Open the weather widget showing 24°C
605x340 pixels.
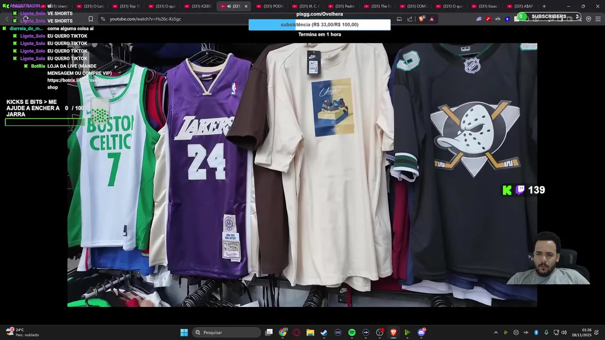[x=22, y=332]
